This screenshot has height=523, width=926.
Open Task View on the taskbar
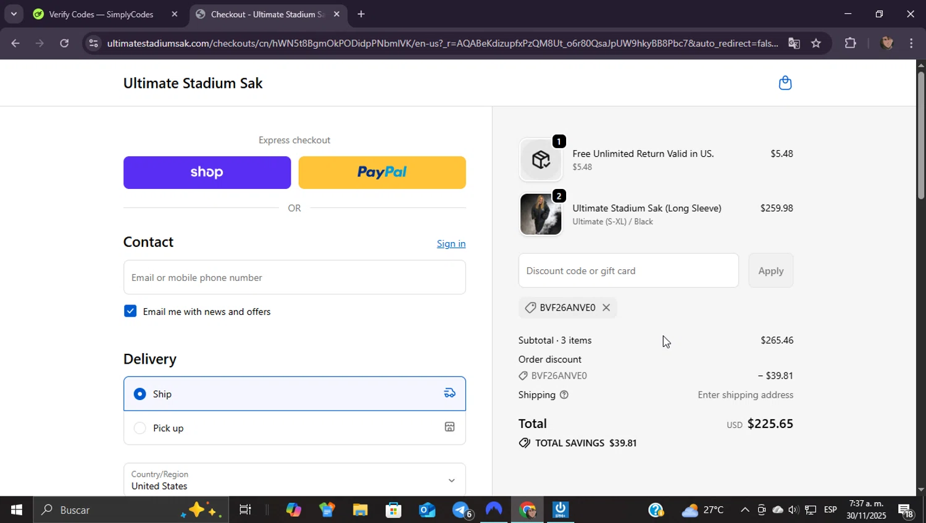pos(245,510)
